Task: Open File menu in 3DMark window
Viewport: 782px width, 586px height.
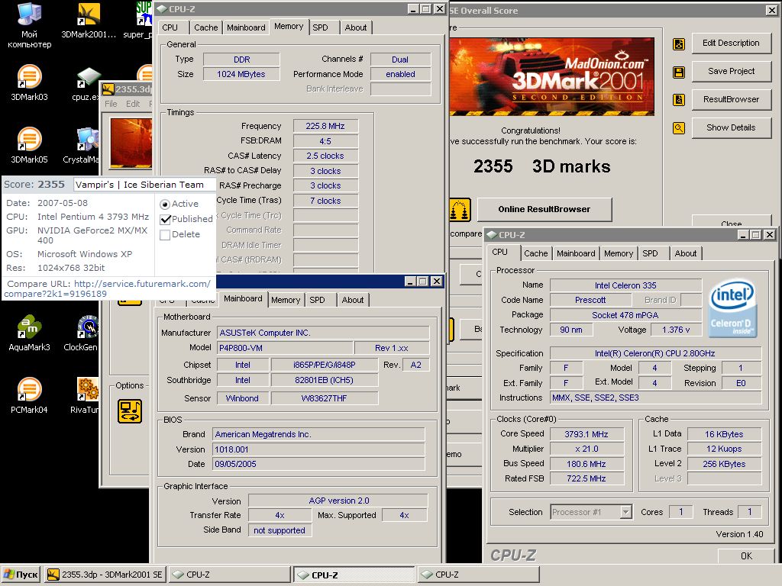Action: [111, 104]
